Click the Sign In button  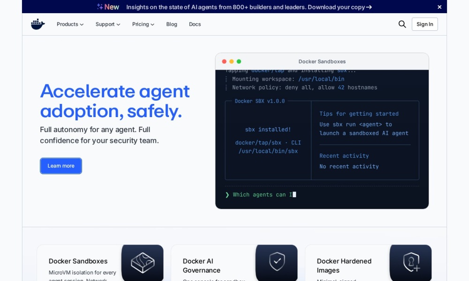tap(425, 24)
